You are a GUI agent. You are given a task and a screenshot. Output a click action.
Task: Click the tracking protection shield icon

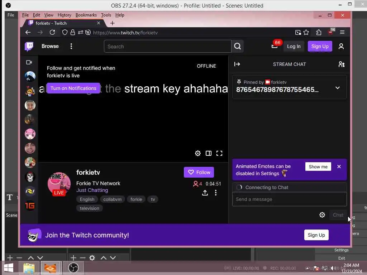pos(65,32)
